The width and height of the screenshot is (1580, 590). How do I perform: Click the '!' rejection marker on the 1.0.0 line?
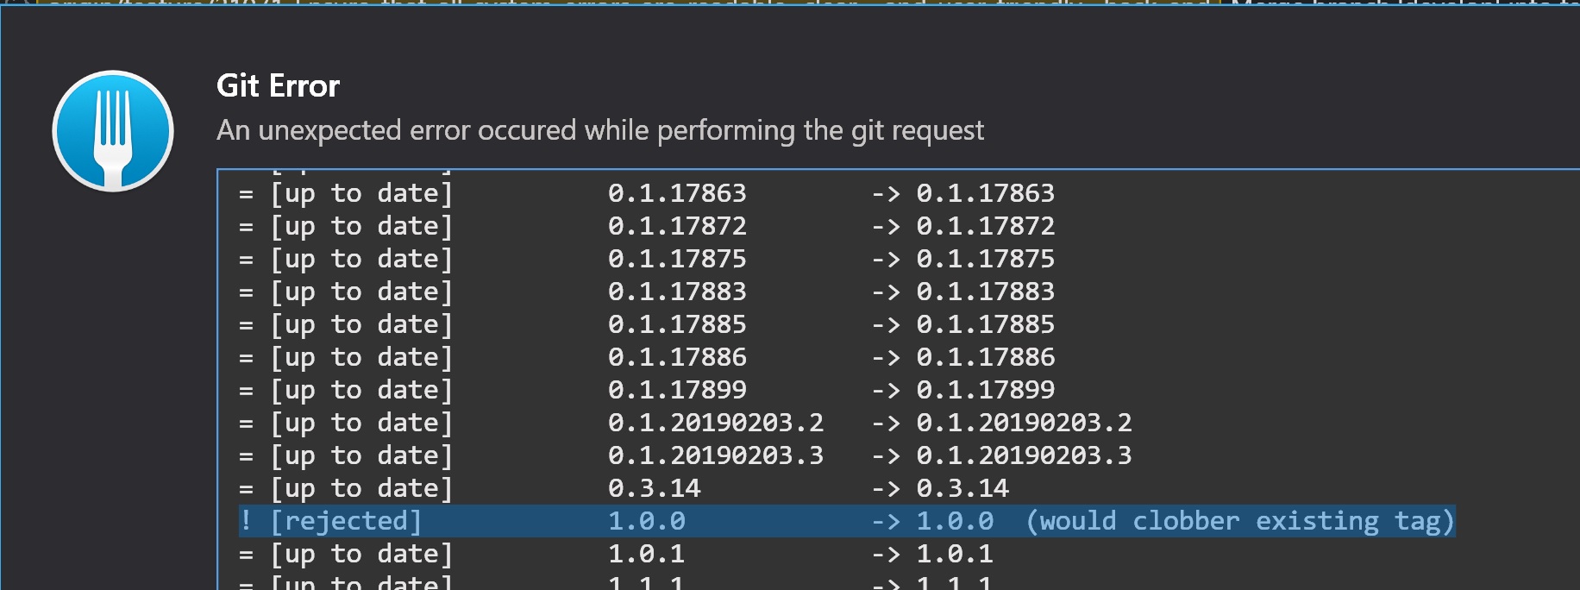[245, 520]
